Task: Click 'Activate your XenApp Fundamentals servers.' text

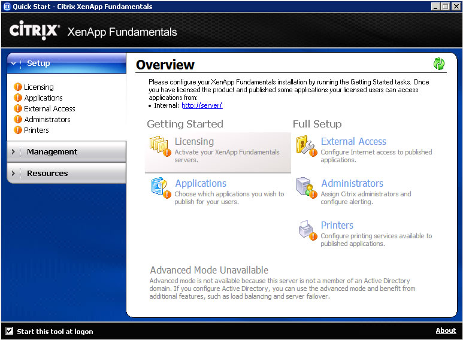Action: pyautogui.click(x=227, y=156)
